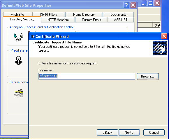Click the help question mark in Properties title bar

click(126, 5)
